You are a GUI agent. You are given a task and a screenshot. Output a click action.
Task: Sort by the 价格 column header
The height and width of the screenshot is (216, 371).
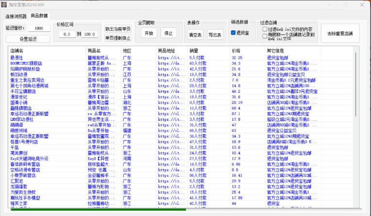[236, 50]
